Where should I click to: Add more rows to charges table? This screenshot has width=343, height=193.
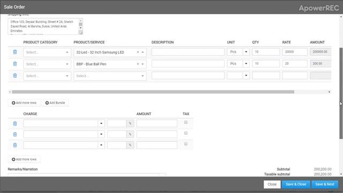(x=24, y=159)
